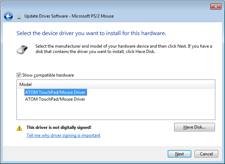Click the device icon beside the dialog title
This screenshot has height=164, width=225.
pos(19,16)
